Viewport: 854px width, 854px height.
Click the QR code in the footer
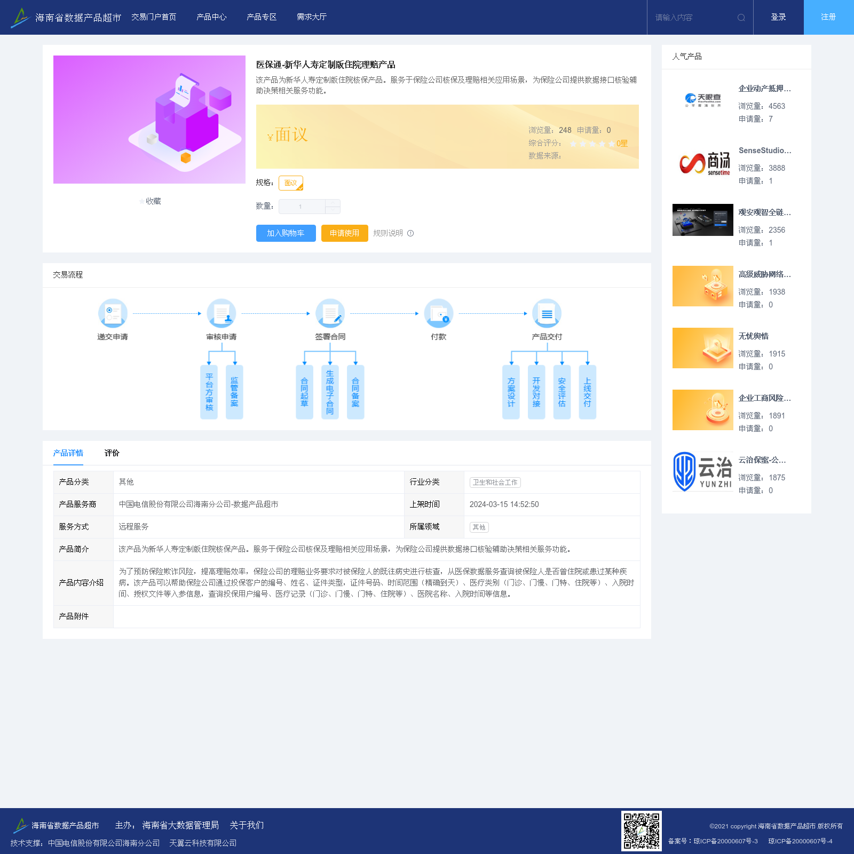click(x=642, y=831)
